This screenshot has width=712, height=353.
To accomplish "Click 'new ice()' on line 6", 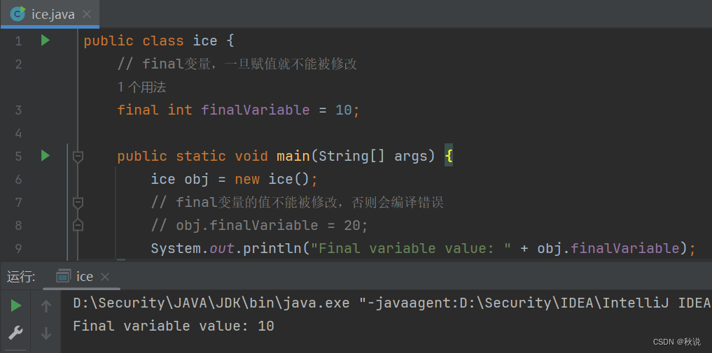I will click(x=272, y=179).
